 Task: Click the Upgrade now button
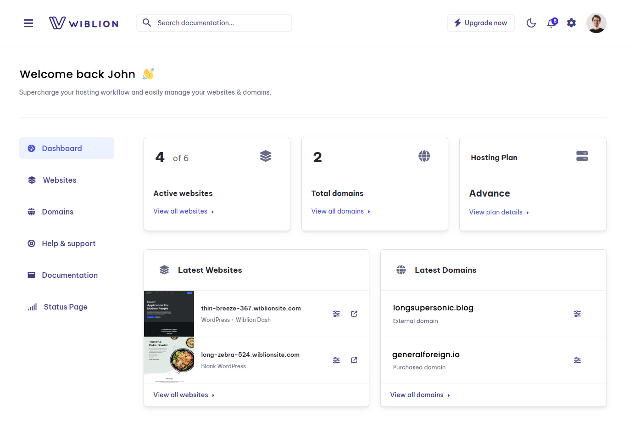pos(480,23)
